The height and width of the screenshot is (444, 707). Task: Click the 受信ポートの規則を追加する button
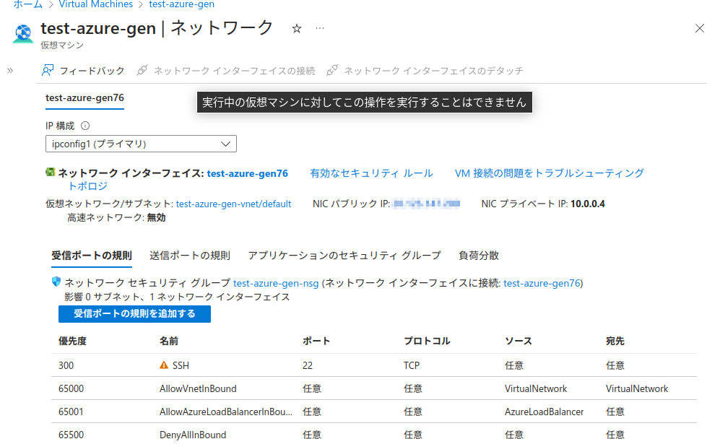click(134, 313)
